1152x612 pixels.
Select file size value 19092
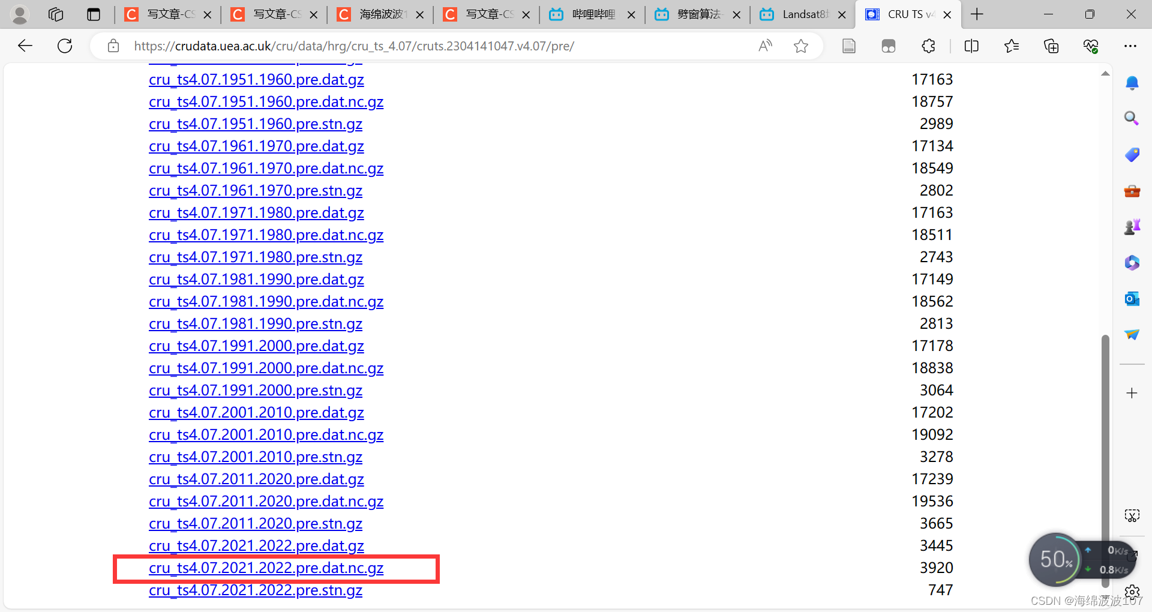[x=932, y=435]
